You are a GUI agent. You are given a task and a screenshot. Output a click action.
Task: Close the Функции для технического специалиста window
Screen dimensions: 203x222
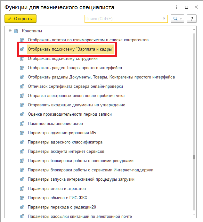[x=196, y=7]
